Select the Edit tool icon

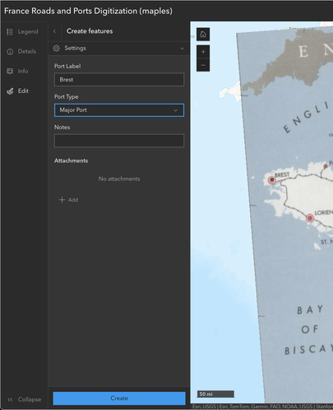[x=10, y=91]
